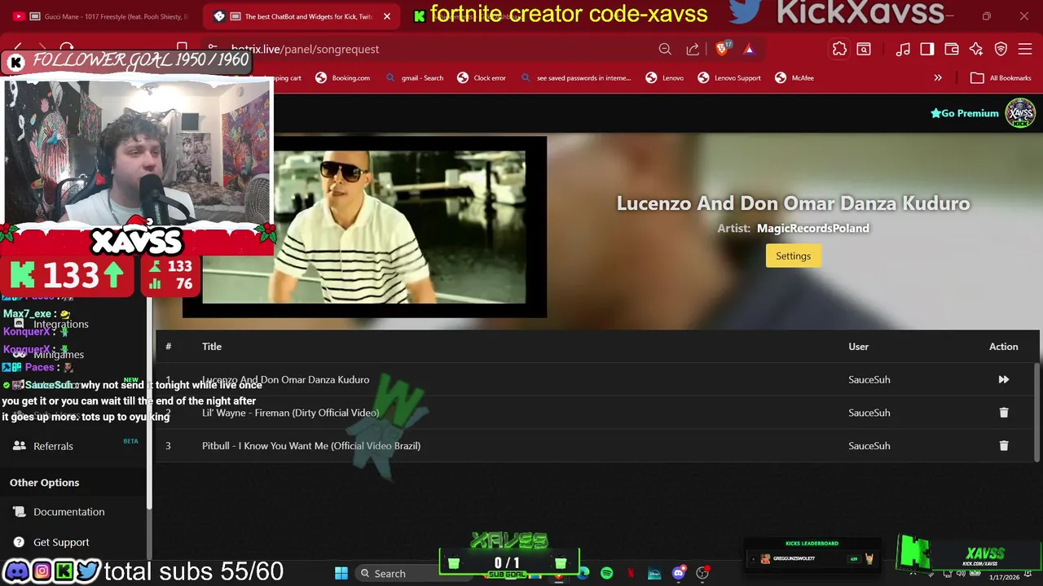Launch Spotify from the taskbar
The height and width of the screenshot is (586, 1043).
click(606, 574)
